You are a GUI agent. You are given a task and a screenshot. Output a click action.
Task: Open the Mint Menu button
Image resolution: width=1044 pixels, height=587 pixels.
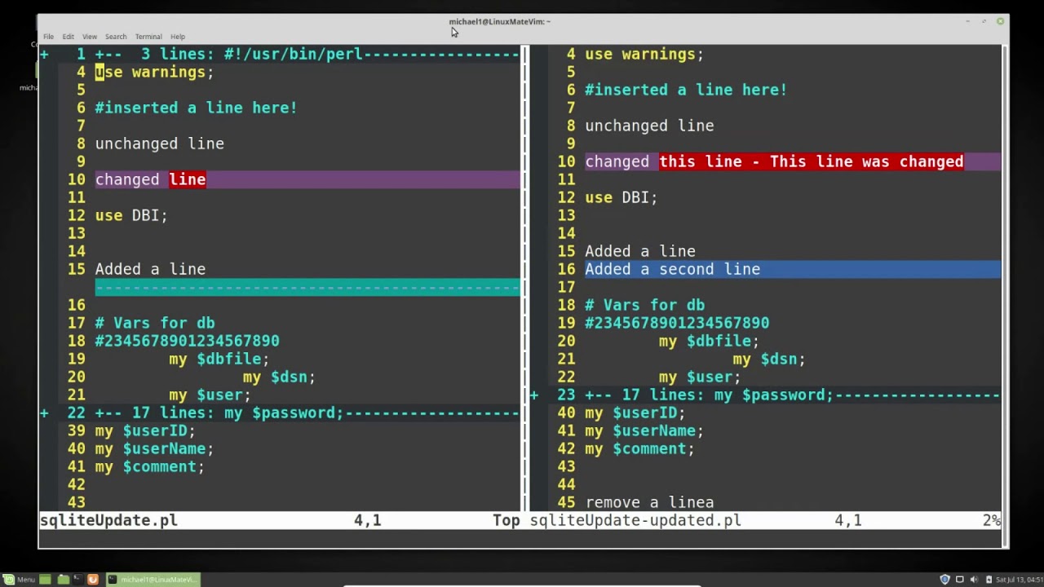pyautogui.click(x=19, y=580)
